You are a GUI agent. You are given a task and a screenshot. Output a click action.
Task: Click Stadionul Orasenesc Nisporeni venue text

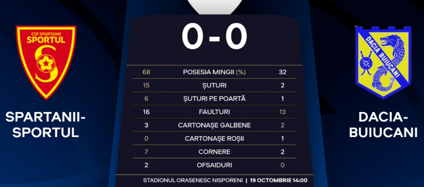(193, 180)
